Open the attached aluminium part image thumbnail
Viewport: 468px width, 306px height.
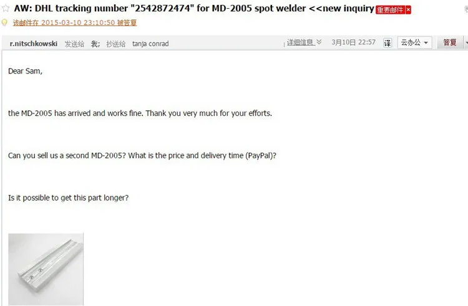click(x=46, y=269)
